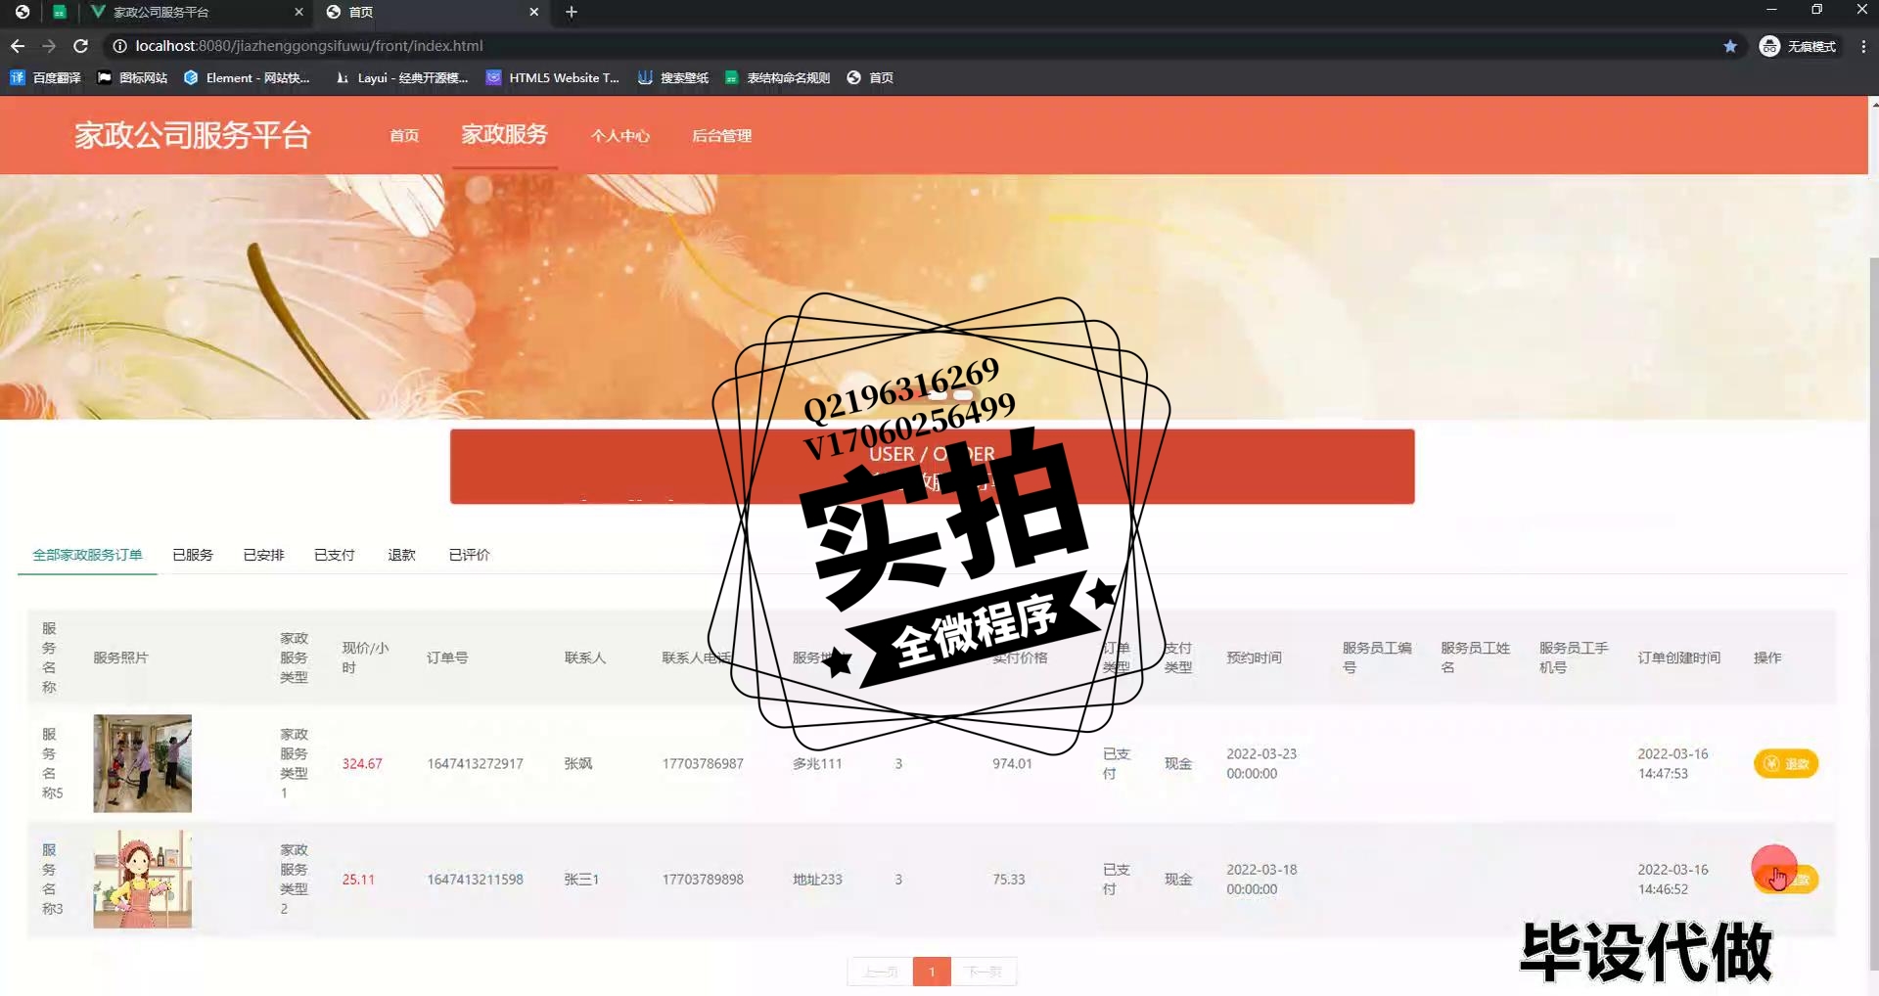Screen dimensions: 1879x996
Task: Switch to the 已支付 tab
Action: (335, 555)
